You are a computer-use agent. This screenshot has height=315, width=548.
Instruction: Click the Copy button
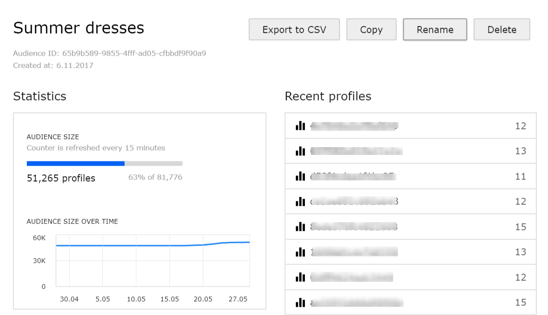click(x=371, y=29)
